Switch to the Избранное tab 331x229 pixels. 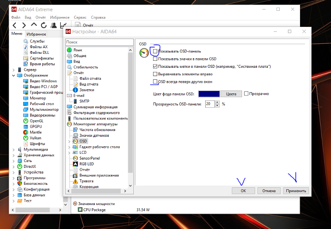[x=36, y=34]
